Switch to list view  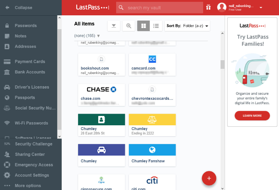click(156, 26)
